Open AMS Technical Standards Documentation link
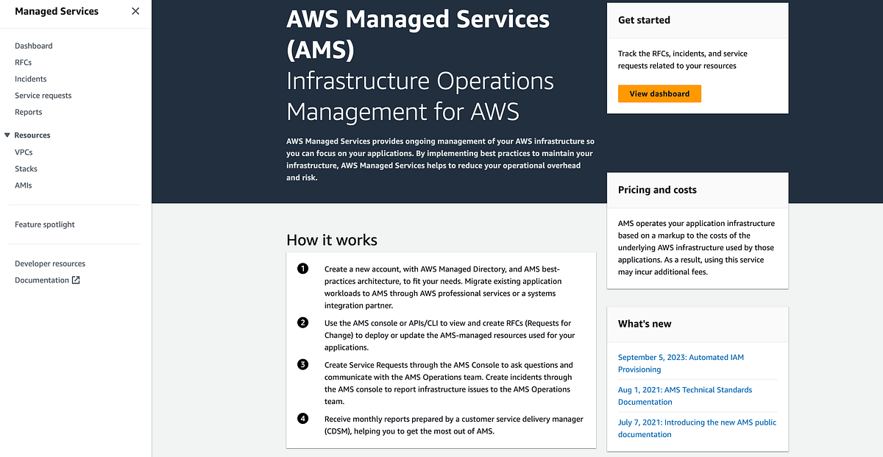This screenshot has height=457, width=883. [684, 395]
